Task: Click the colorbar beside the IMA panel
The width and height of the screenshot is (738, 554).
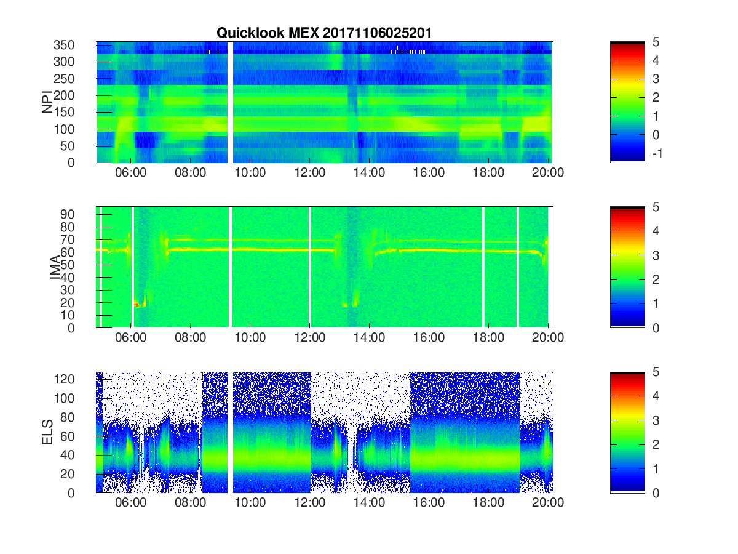Action: 627,267
